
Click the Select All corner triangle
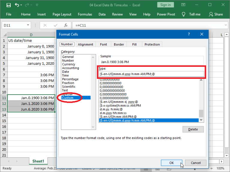pos(5,35)
